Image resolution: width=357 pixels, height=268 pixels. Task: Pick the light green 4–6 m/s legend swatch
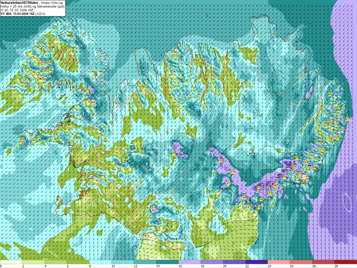click(x=56, y=262)
